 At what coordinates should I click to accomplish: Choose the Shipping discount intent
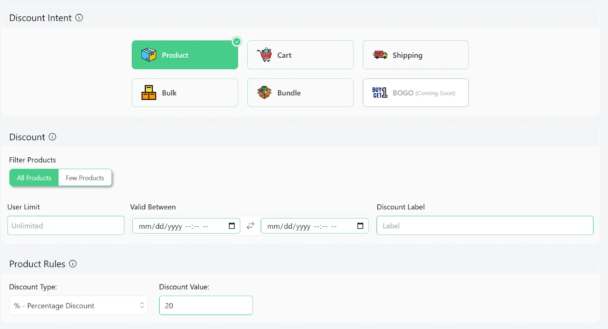[x=416, y=55]
